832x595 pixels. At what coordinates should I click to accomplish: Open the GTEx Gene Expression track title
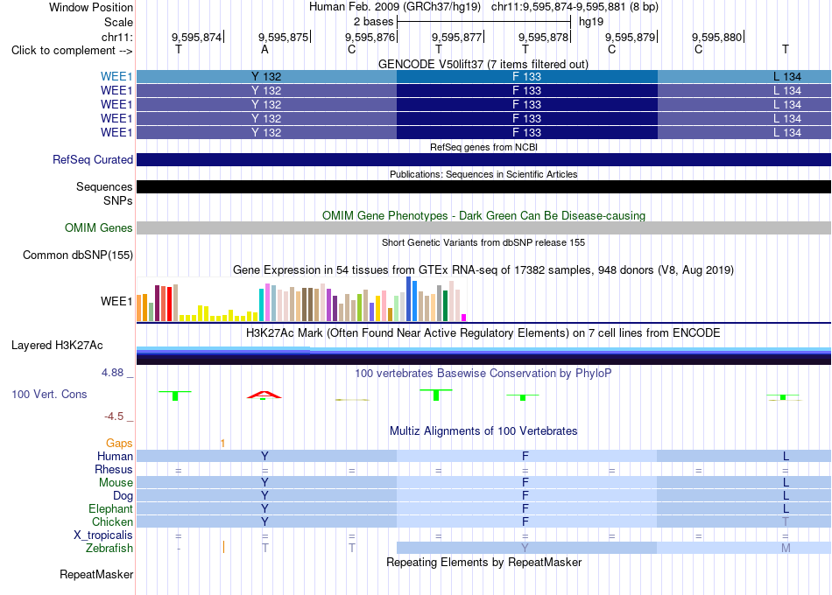483,269
